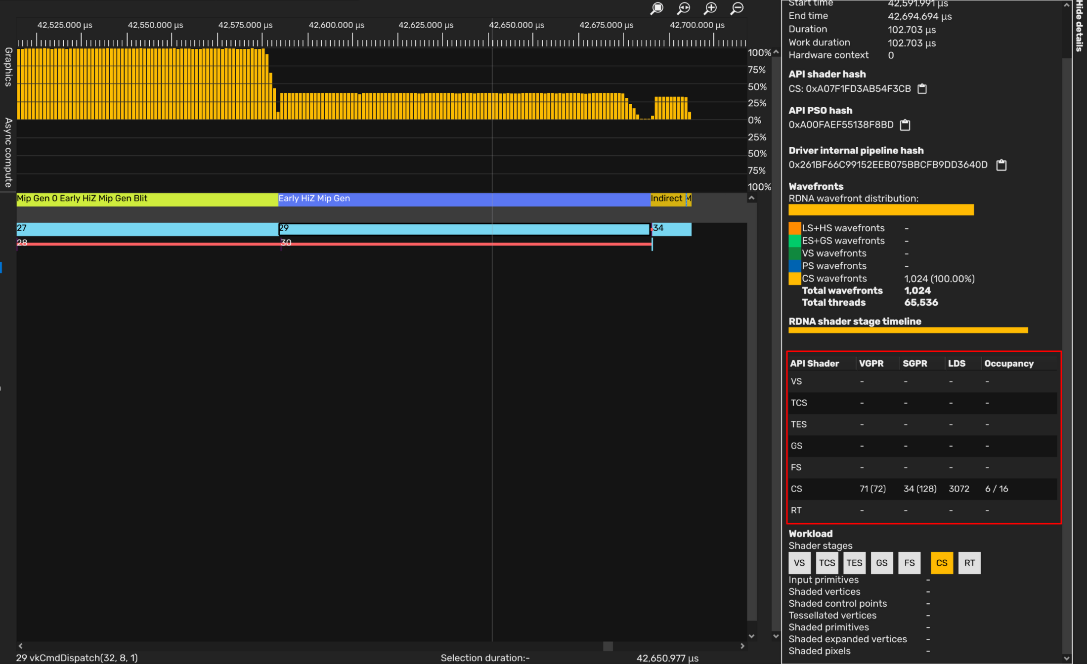The image size is (1087, 664).
Task: Toggle the RT shader stage button
Action: coord(969,563)
